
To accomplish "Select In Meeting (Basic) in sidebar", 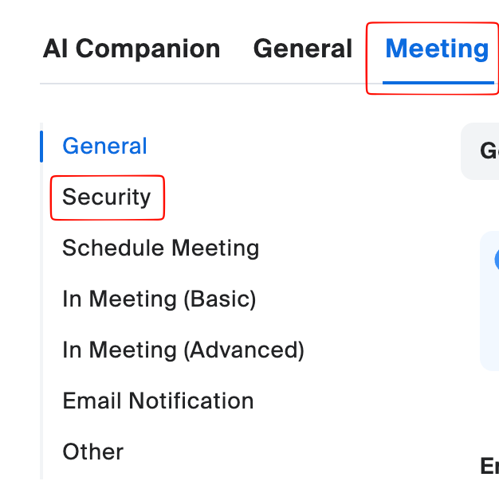I will pos(159,299).
